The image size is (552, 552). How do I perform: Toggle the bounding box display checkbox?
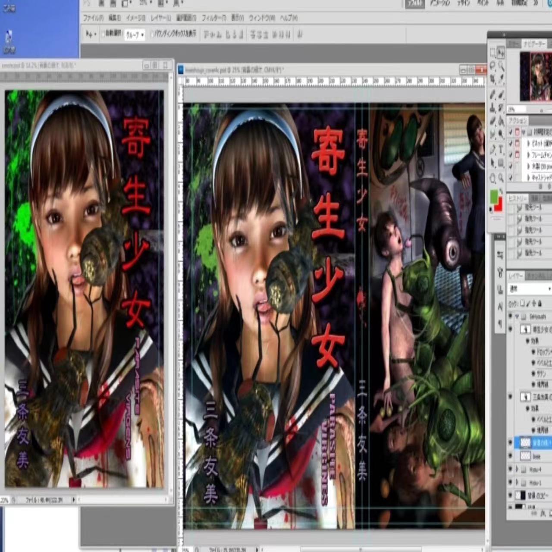tap(153, 34)
